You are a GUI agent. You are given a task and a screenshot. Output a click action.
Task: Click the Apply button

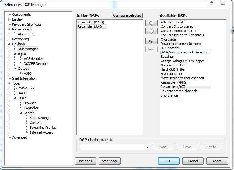click(217, 161)
